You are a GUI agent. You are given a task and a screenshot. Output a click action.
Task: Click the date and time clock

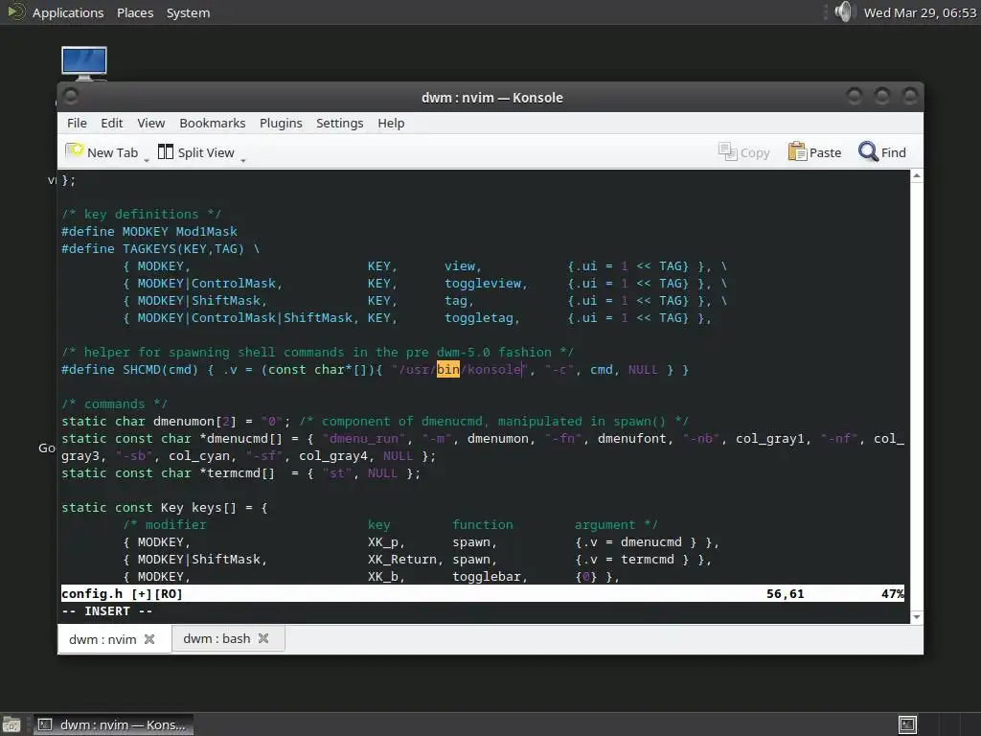click(x=920, y=12)
